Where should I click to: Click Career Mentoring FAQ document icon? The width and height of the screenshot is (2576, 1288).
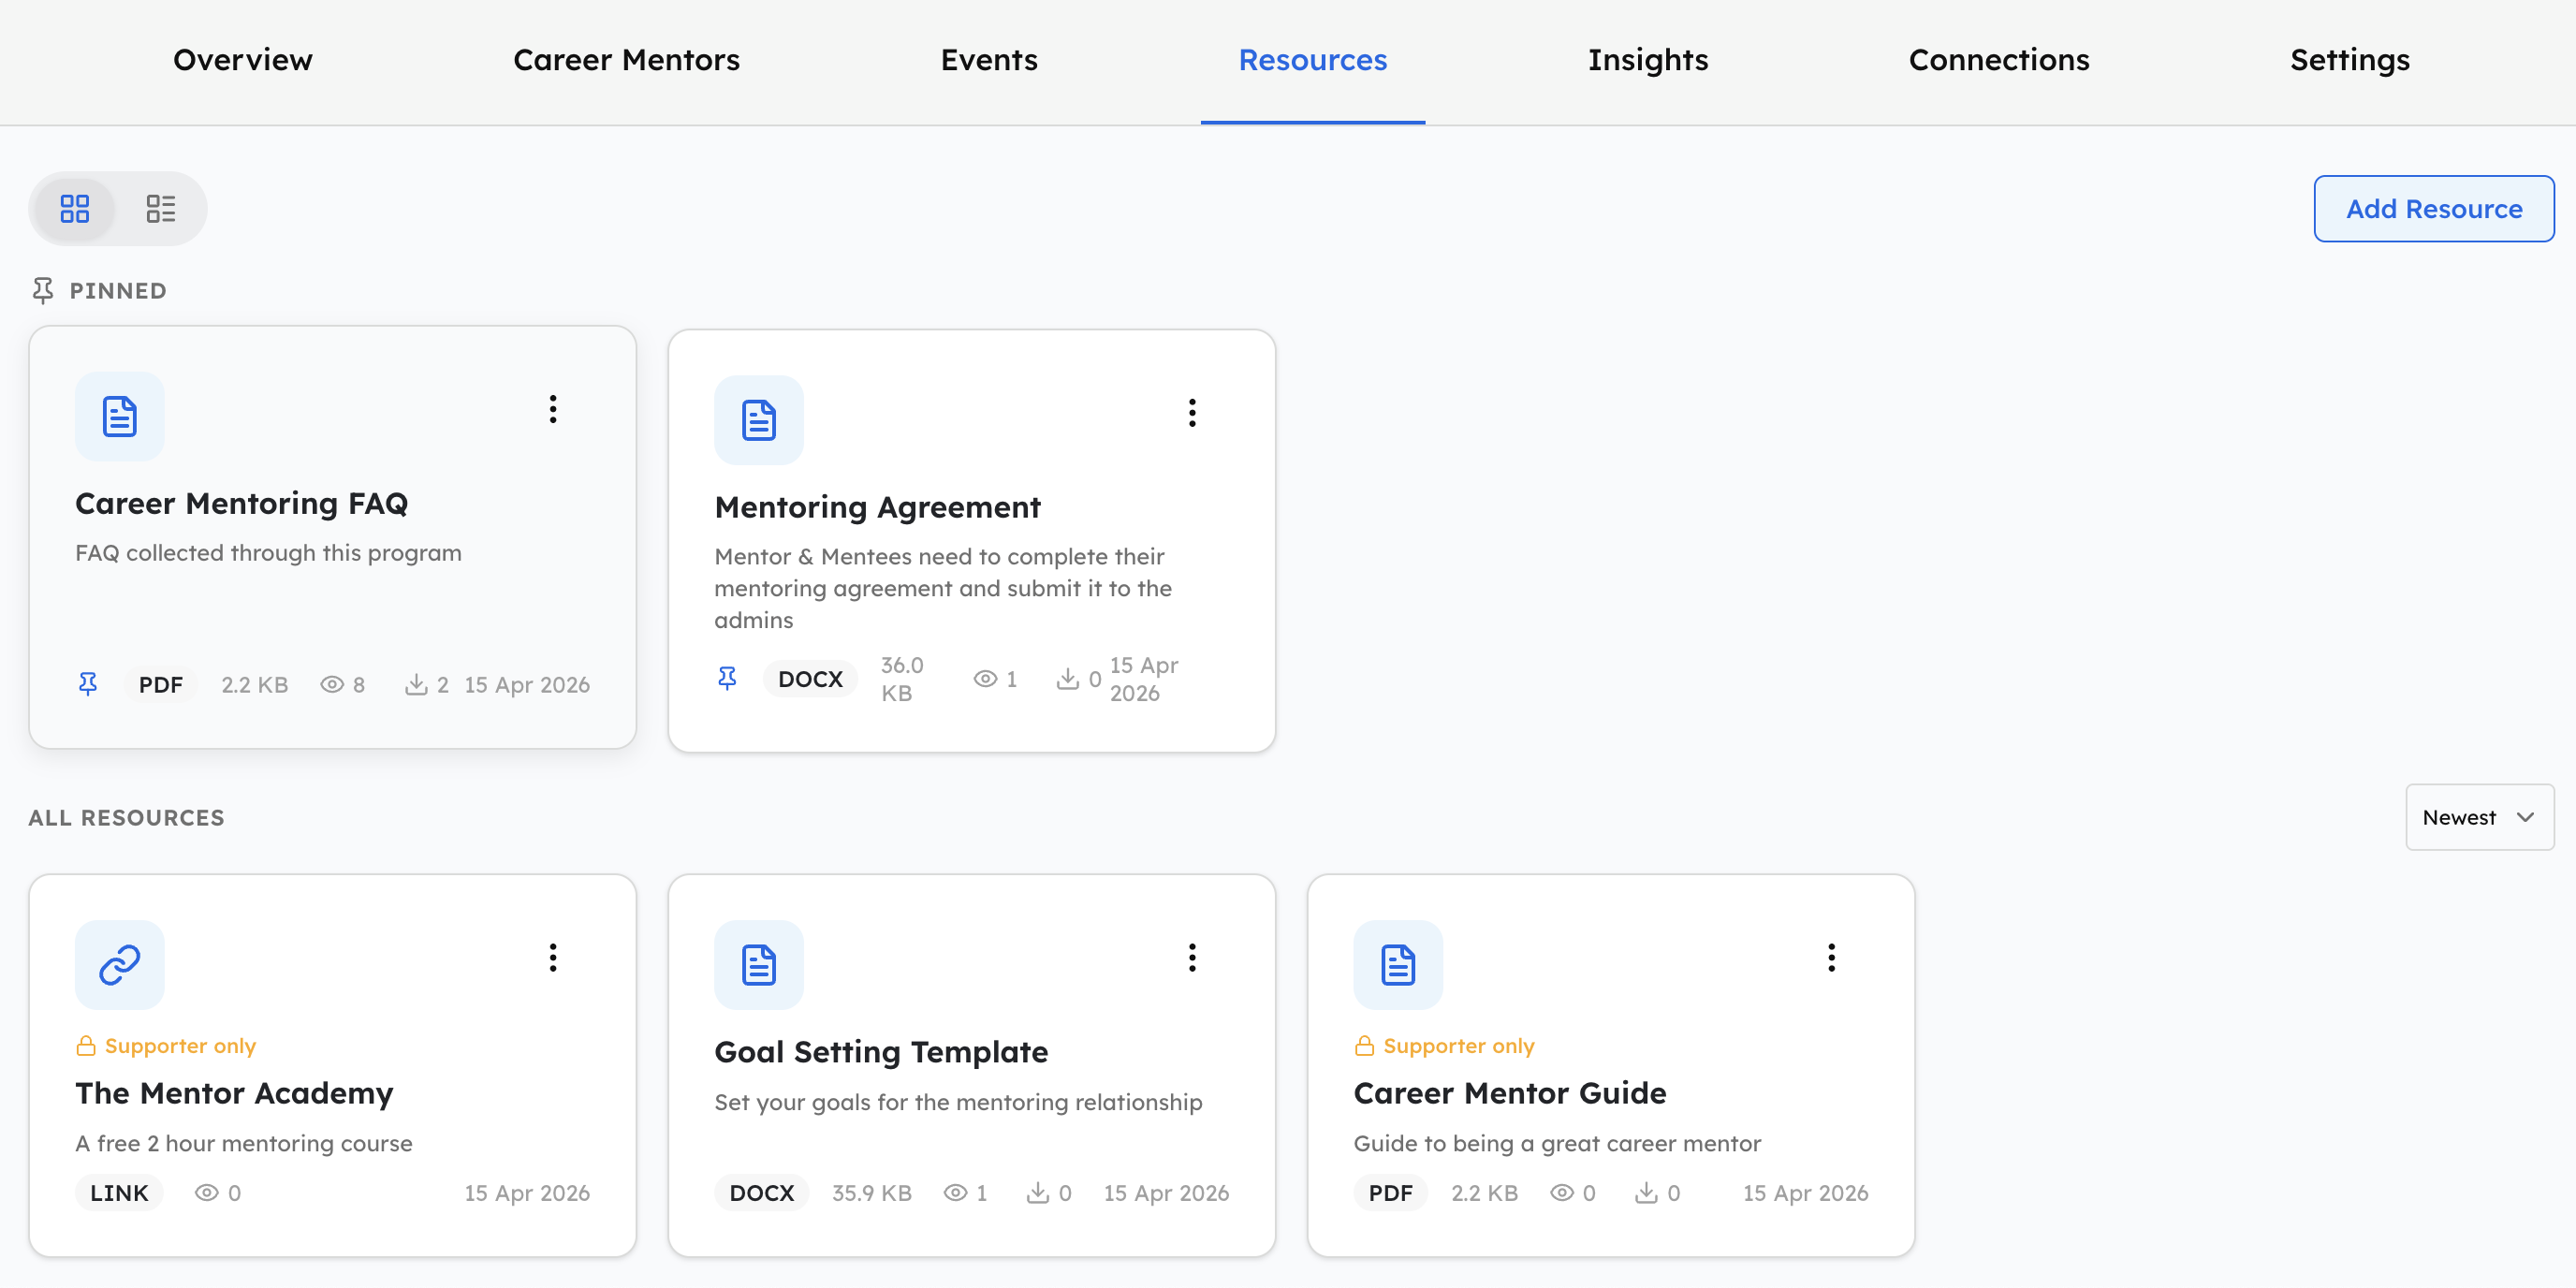pos(119,416)
